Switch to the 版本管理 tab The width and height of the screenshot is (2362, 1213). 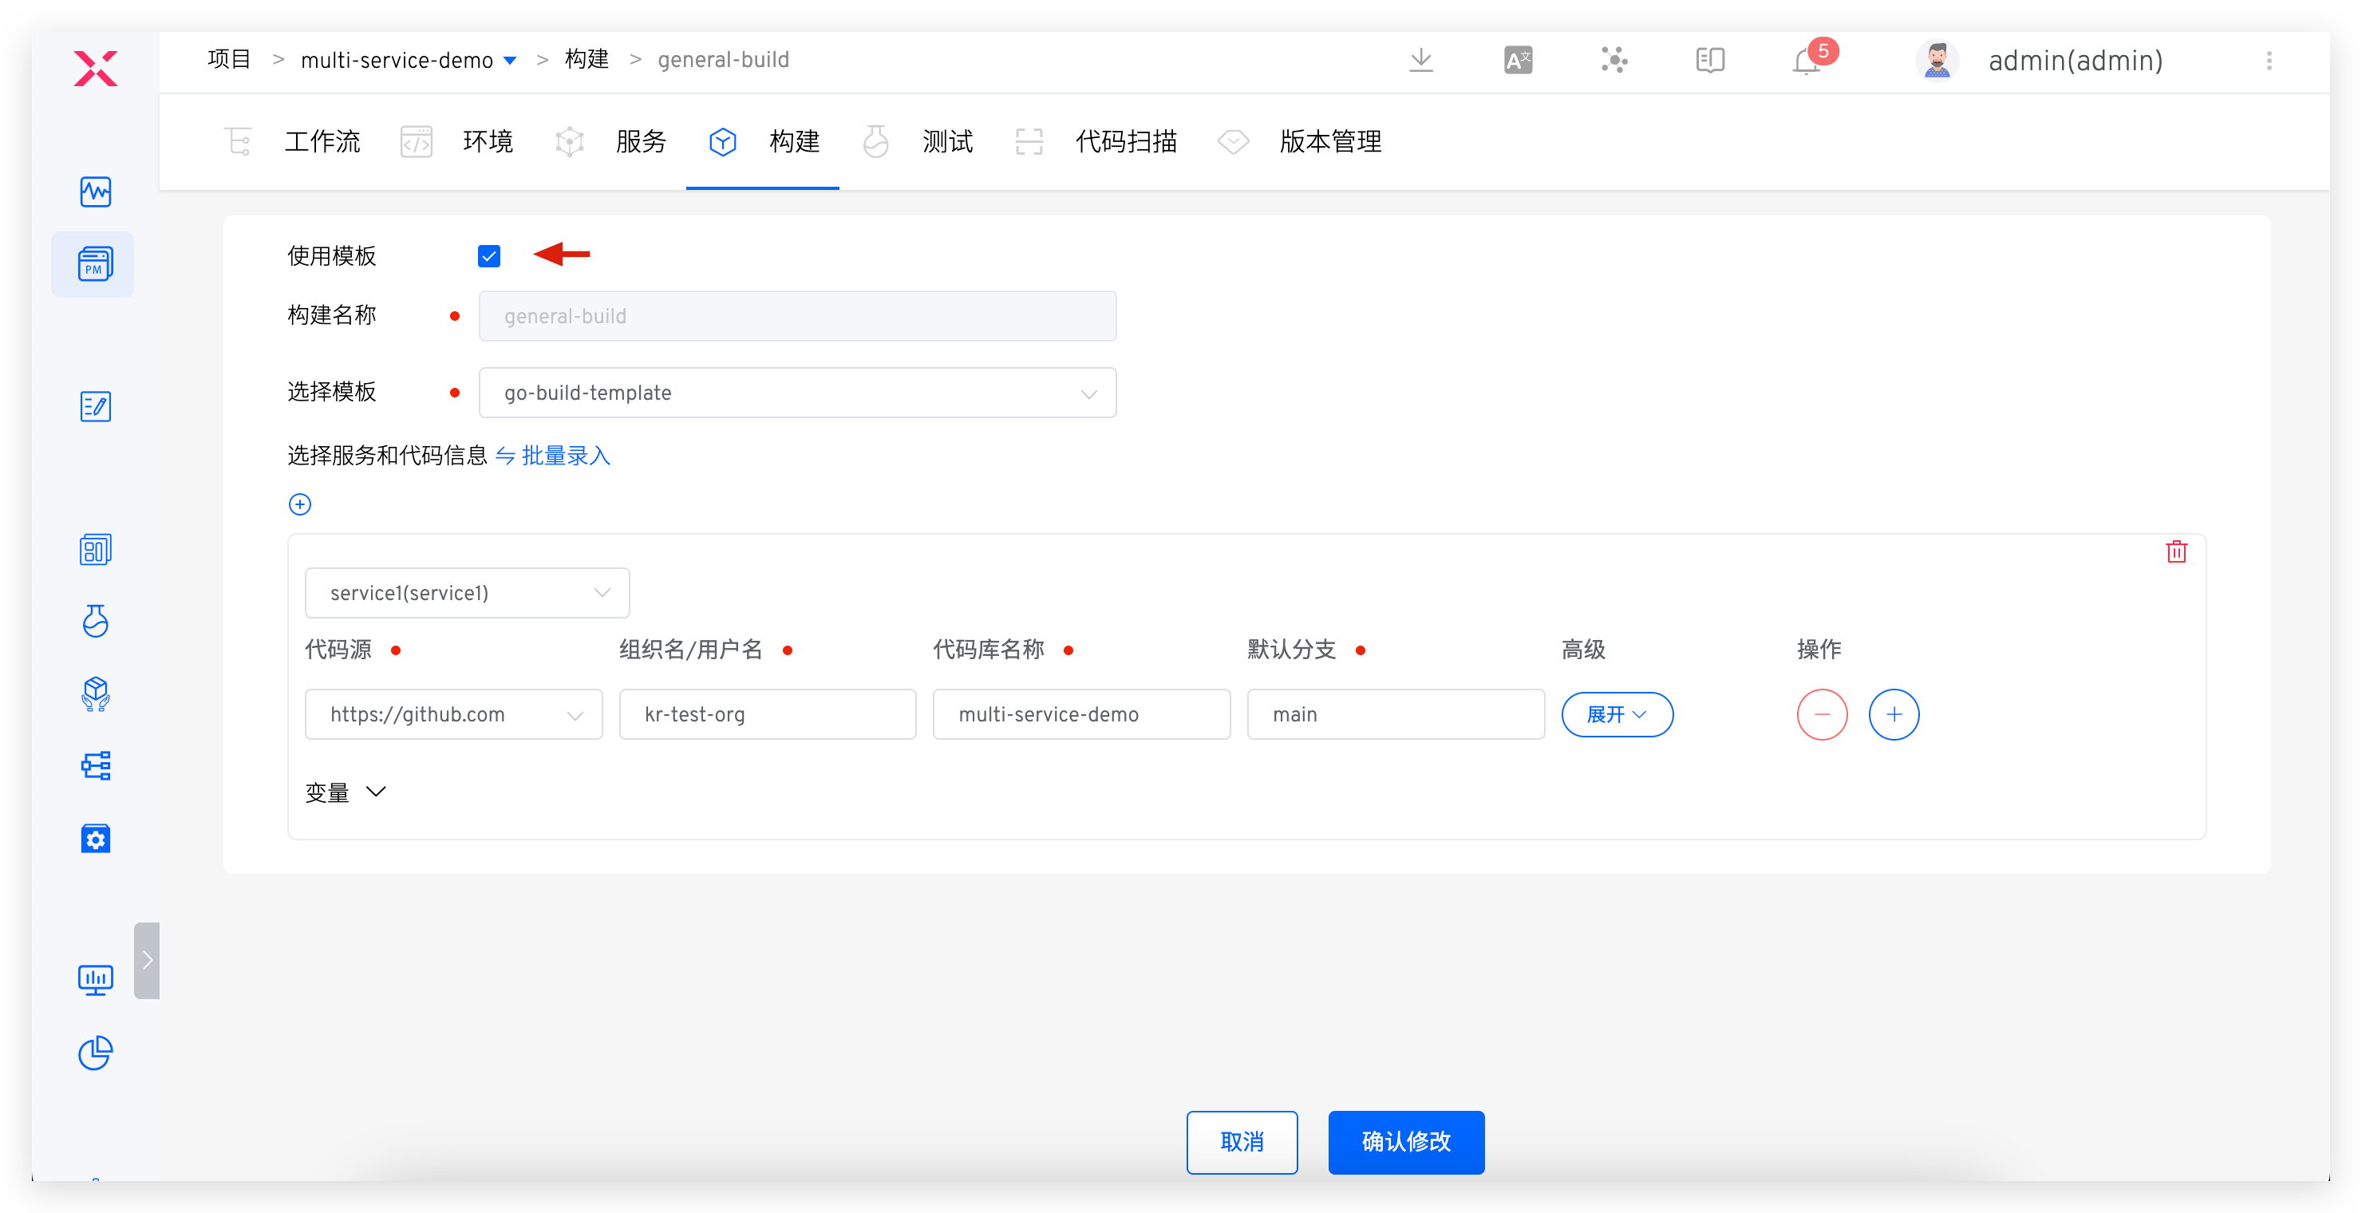tap(1330, 142)
